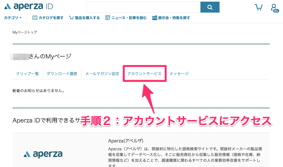The width and height of the screenshot is (283, 167).
Task: Open the ダウンロード履歴 tab
Action: pyautogui.click(x=62, y=73)
